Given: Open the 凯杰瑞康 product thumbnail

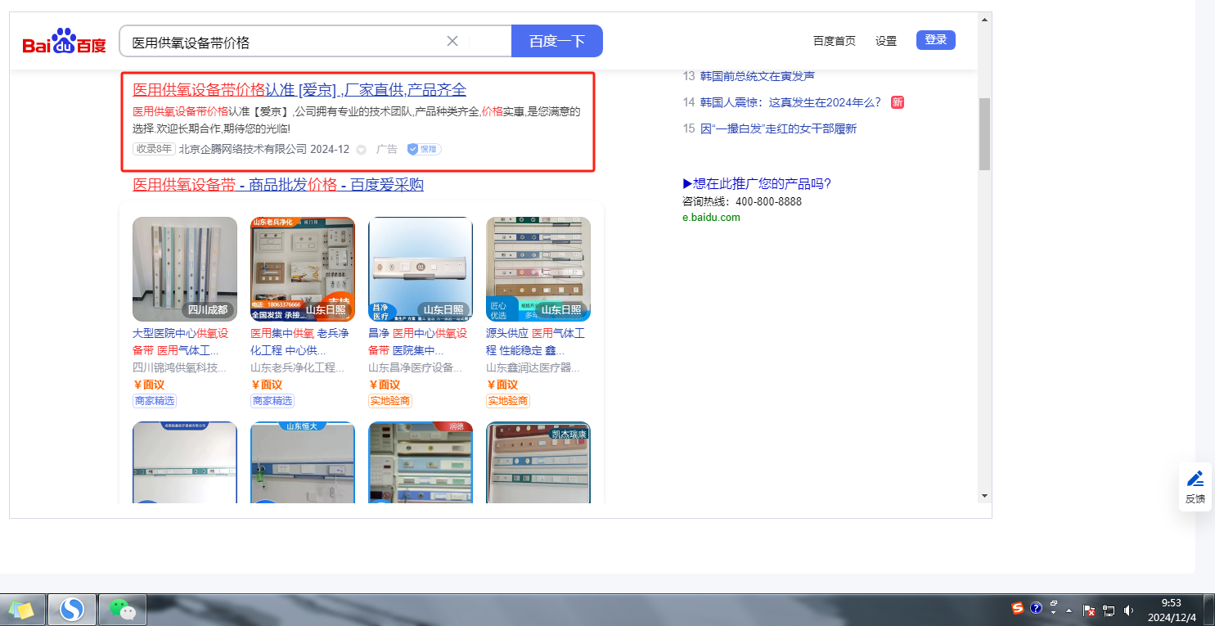Looking at the screenshot, I should pyautogui.click(x=538, y=462).
